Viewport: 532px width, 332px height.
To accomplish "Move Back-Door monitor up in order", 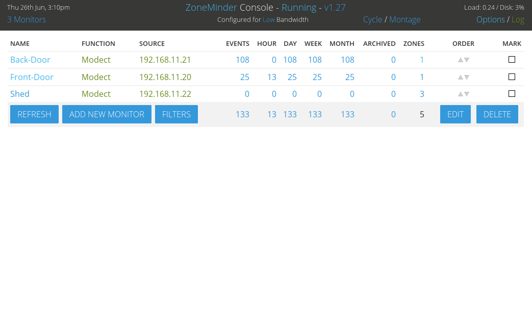I will click(x=461, y=60).
